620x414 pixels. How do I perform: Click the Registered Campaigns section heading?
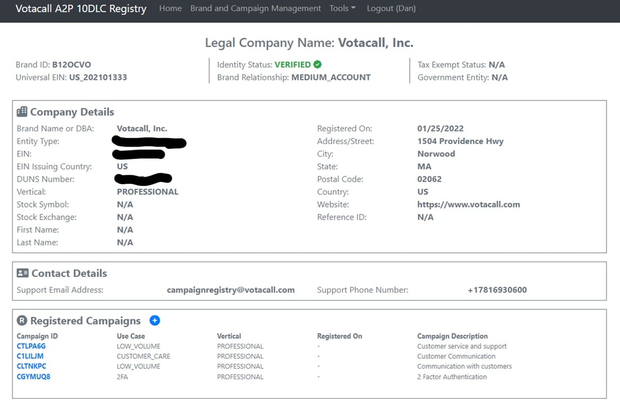85,321
